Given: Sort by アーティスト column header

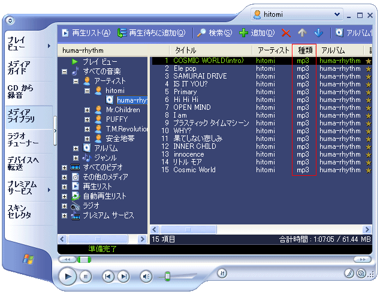Looking at the screenshot, I should tap(273, 50).
